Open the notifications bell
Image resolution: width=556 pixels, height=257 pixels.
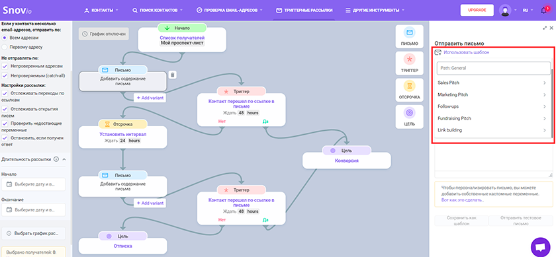[x=543, y=11]
